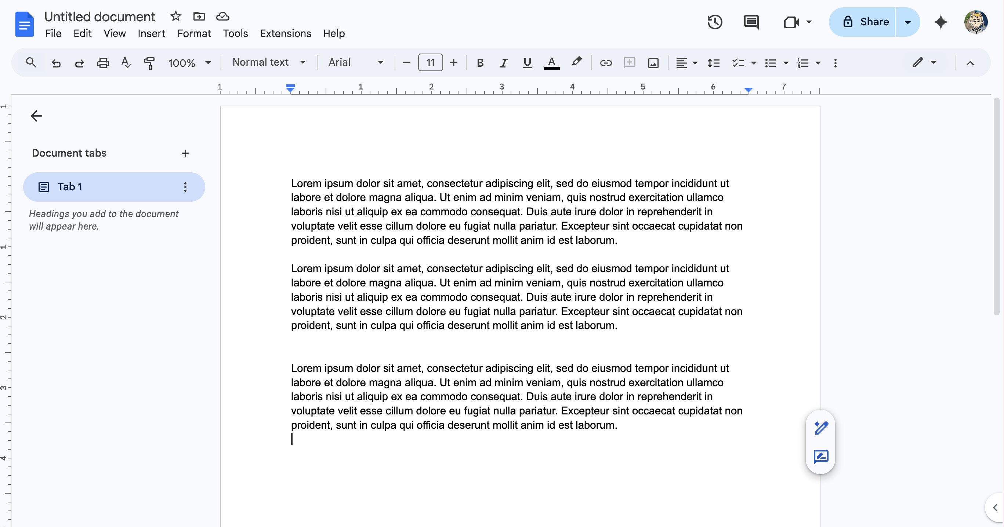Click the search menus magnifier icon

point(31,62)
